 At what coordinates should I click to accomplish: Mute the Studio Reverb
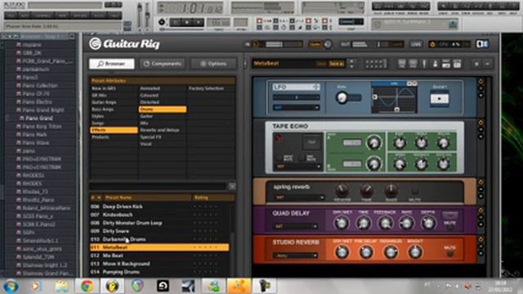click(450, 254)
